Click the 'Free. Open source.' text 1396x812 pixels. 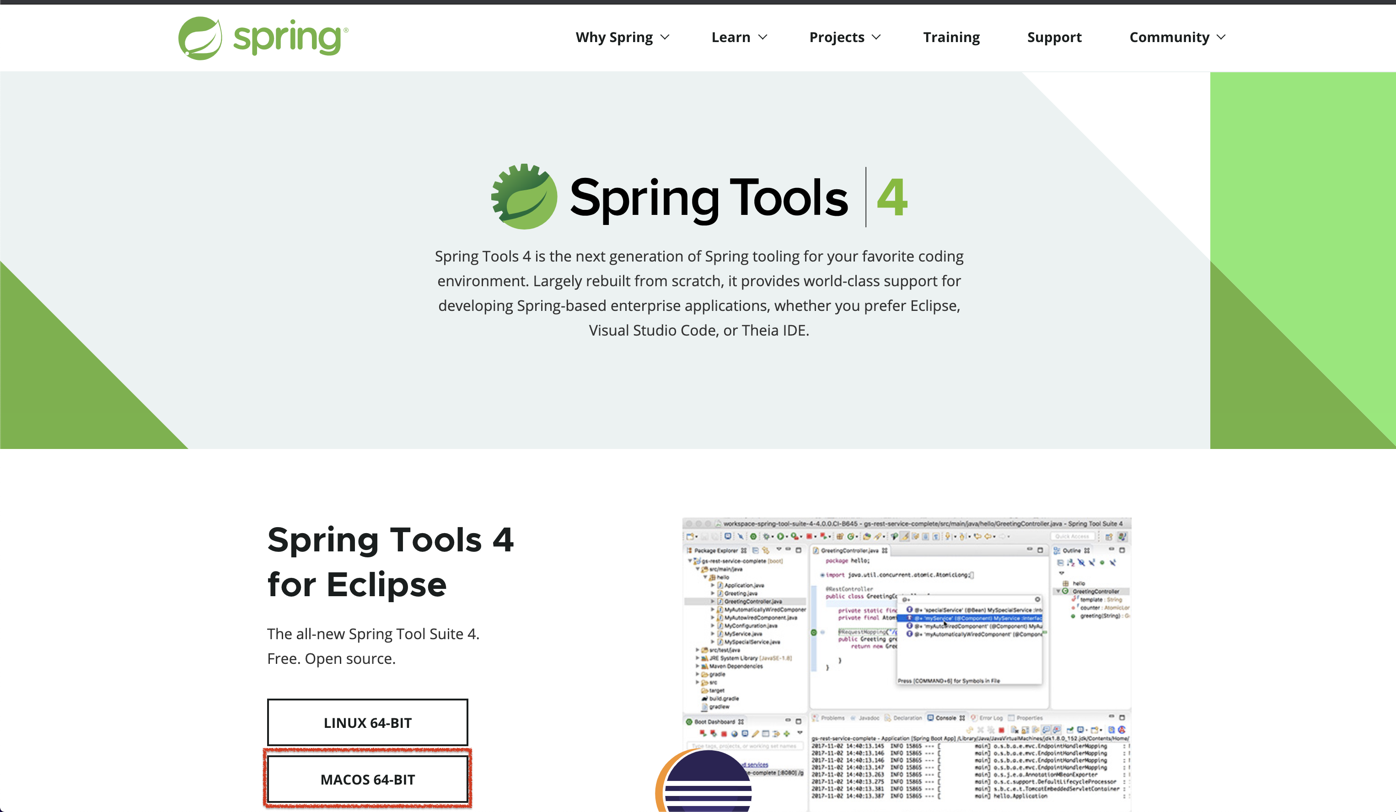tap(331, 658)
